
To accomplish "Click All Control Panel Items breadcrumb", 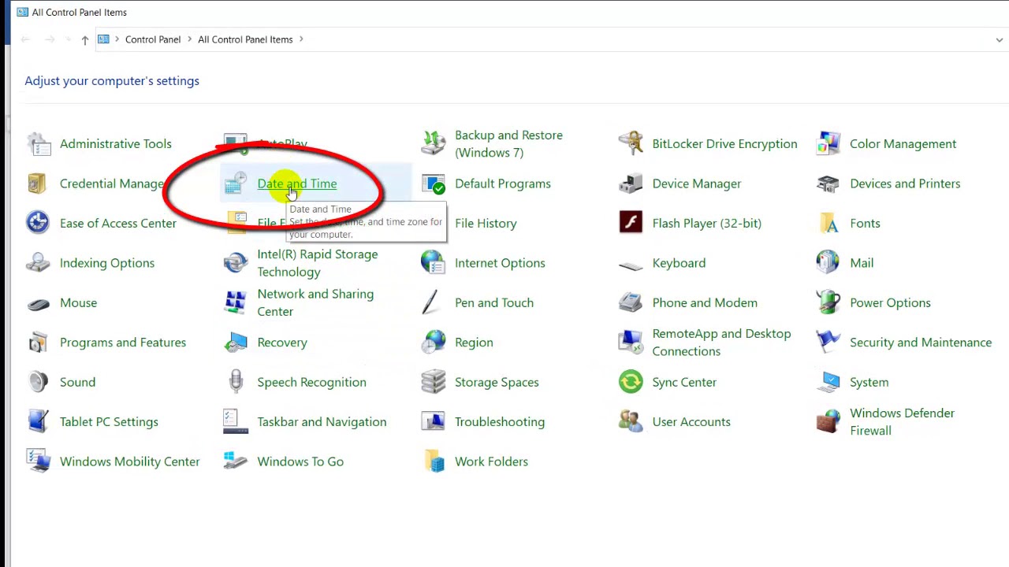I will point(245,39).
